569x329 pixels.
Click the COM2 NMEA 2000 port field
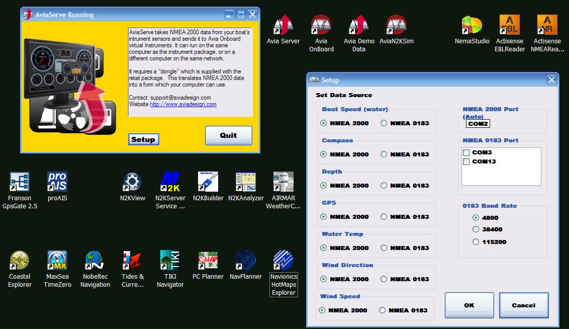coord(478,124)
